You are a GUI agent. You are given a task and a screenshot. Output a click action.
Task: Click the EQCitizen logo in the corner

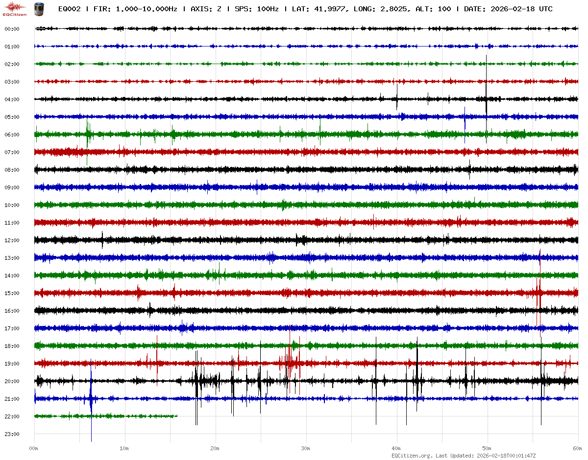[x=15, y=8]
